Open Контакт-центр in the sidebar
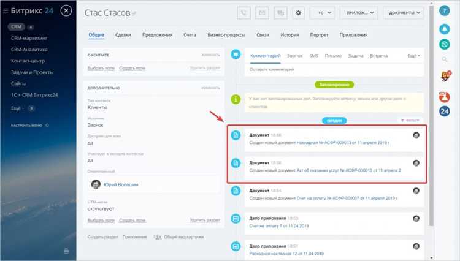 (x=28, y=61)
